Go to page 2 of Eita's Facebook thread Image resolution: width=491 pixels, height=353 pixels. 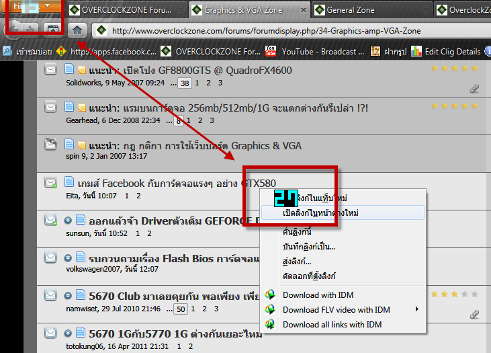(x=138, y=196)
